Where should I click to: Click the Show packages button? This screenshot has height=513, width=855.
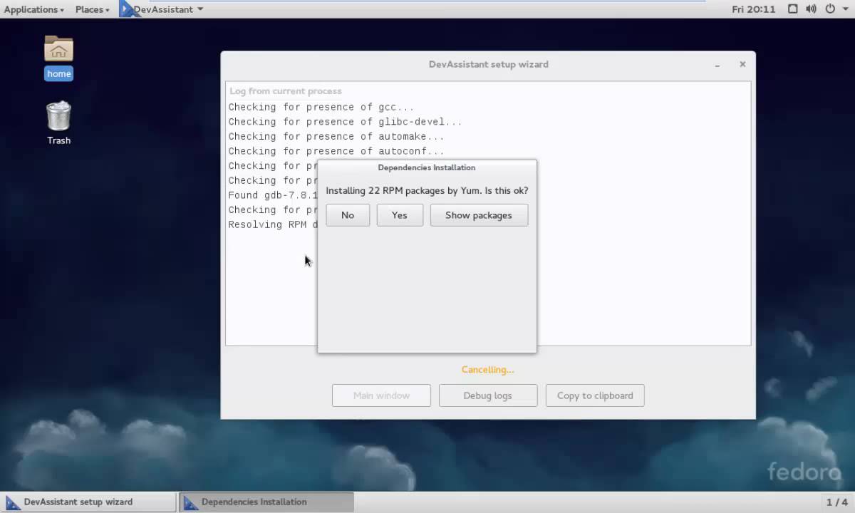point(479,215)
